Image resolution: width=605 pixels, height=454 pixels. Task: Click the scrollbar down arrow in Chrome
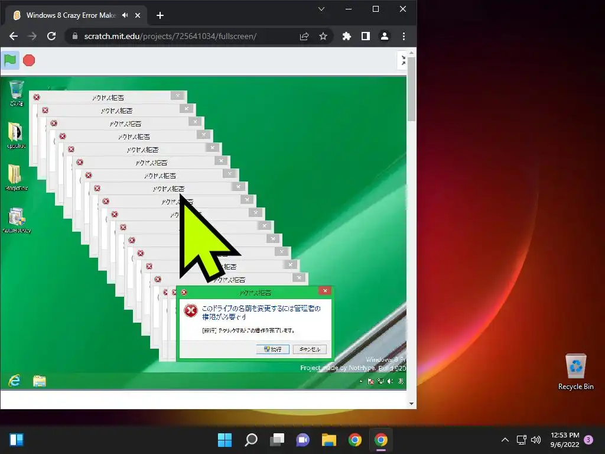coord(411,404)
